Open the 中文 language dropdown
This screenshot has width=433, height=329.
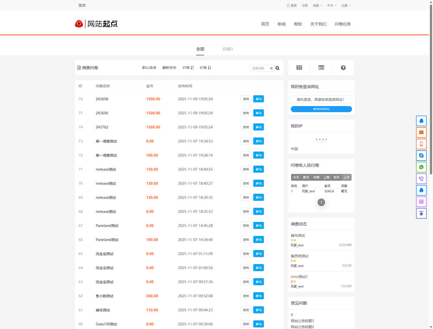coord(331,6)
